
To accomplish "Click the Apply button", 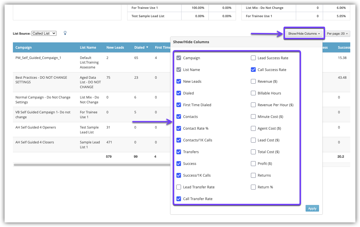I will [312, 208].
